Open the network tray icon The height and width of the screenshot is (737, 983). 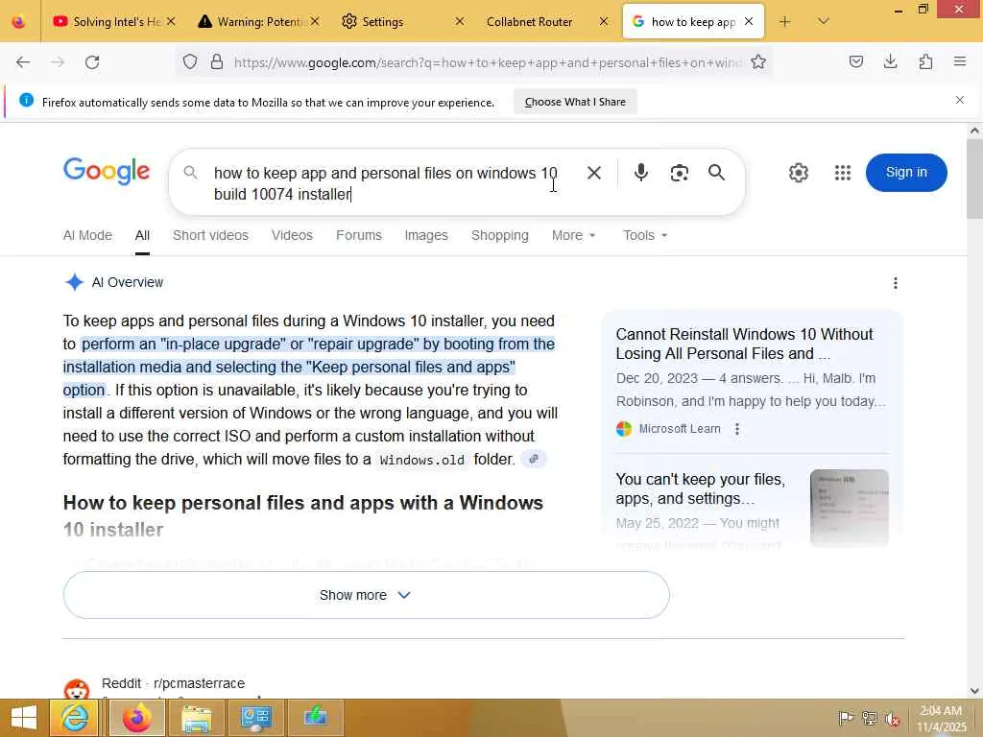click(x=870, y=718)
